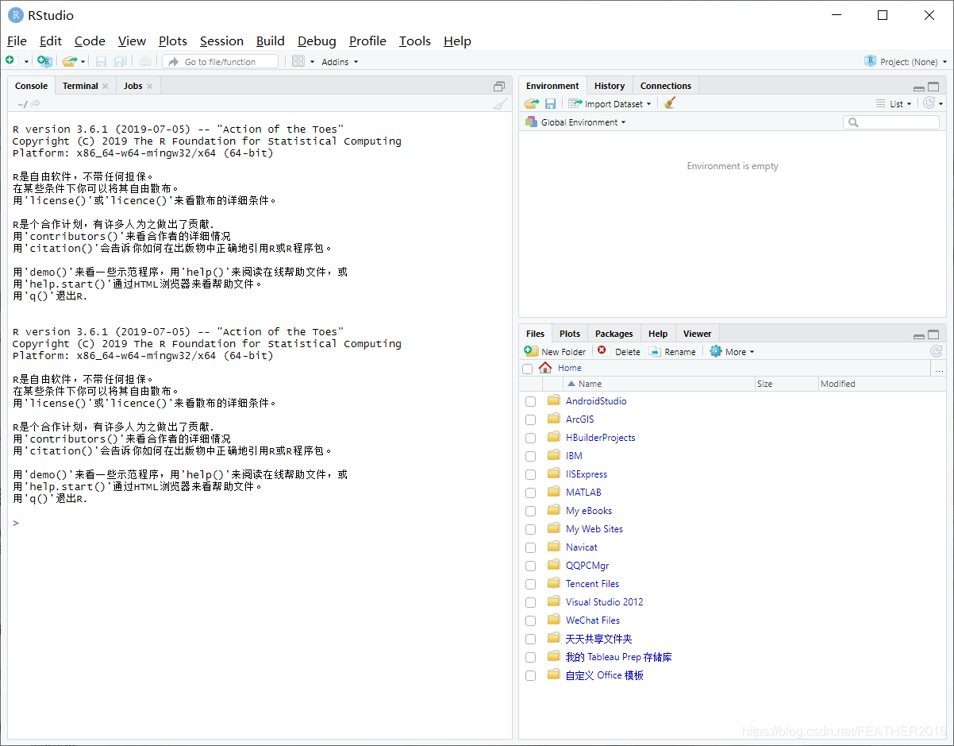Open the browse path ellipsis button
The image size is (954, 746).
[940, 368]
